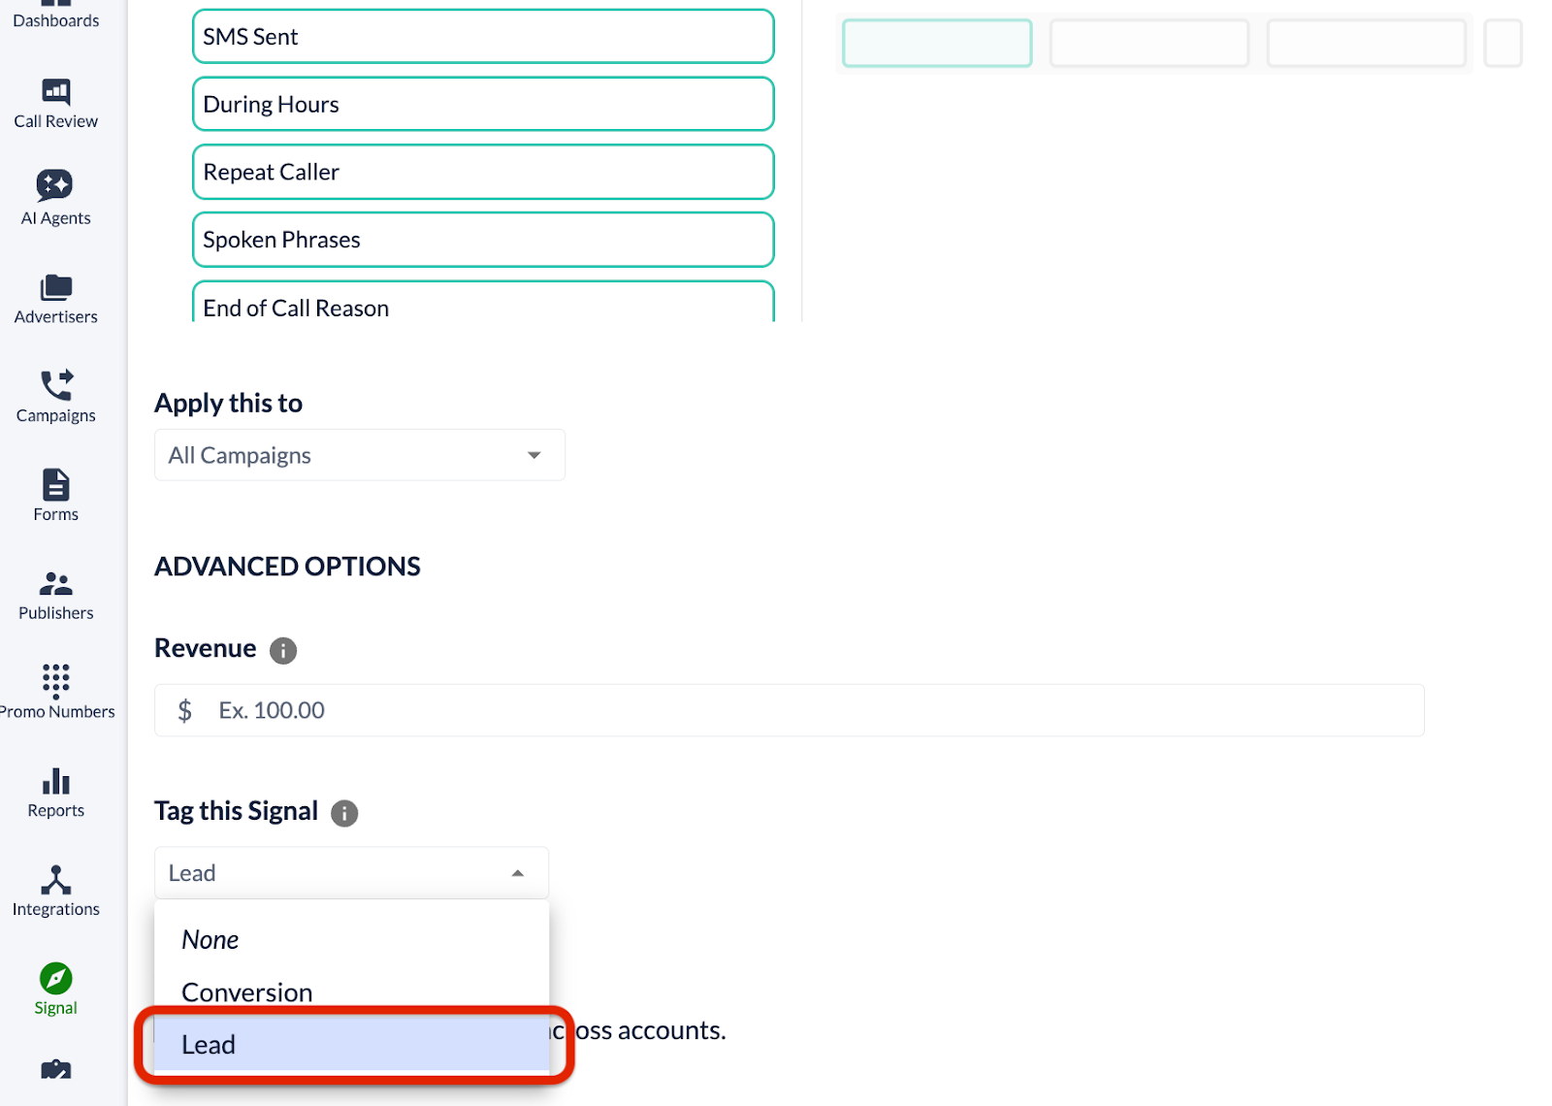Go to Advertisers in the sidebar
Image resolution: width=1552 pixels, height=1106 pixels.
point(56,300)
